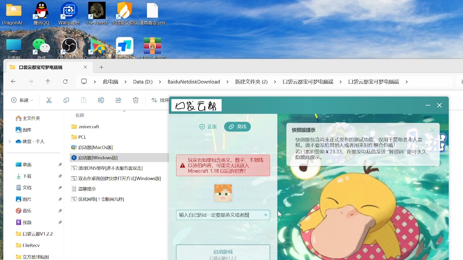Open The Forest desktop shortcut
463x260 pixels.
[97, 14]
